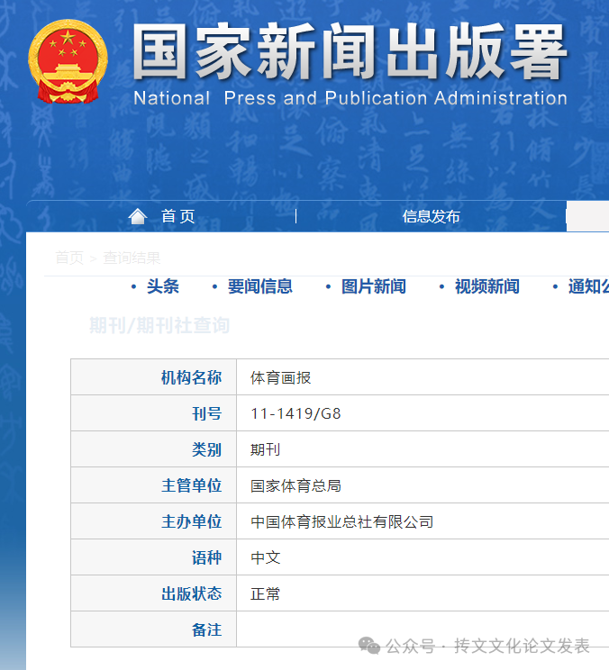Screen dimensions: 609x670
Task: Open the 头条 news link
Action: coord(163,286)
